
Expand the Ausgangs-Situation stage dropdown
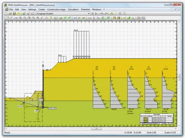(88, 14)
